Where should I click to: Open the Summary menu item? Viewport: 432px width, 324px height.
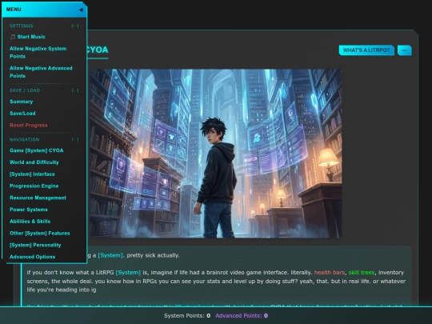tap(22, 102)
